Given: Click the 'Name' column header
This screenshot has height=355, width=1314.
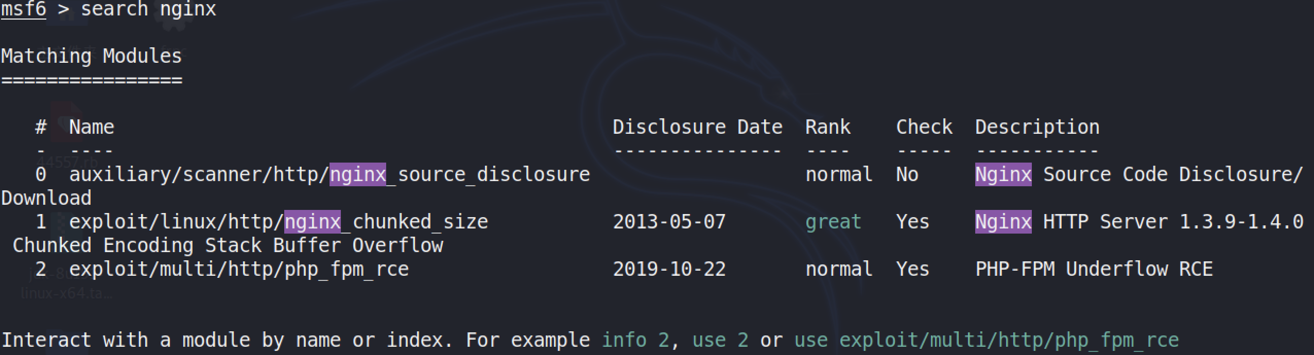Looking at the screenshot, I should pos(92,127).
